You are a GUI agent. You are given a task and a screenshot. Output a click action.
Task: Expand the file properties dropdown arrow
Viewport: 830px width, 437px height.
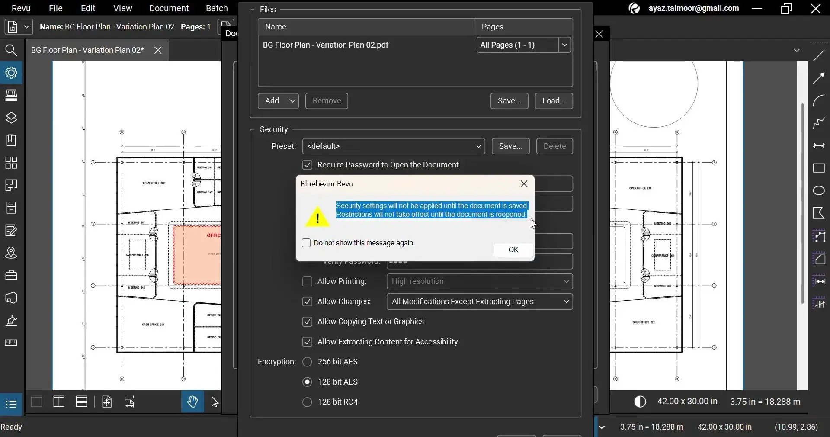[x=26, y=27]
